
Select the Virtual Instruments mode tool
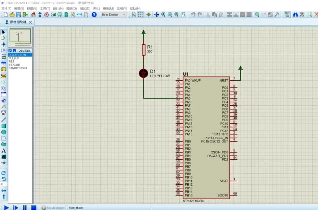click(3, 113)
